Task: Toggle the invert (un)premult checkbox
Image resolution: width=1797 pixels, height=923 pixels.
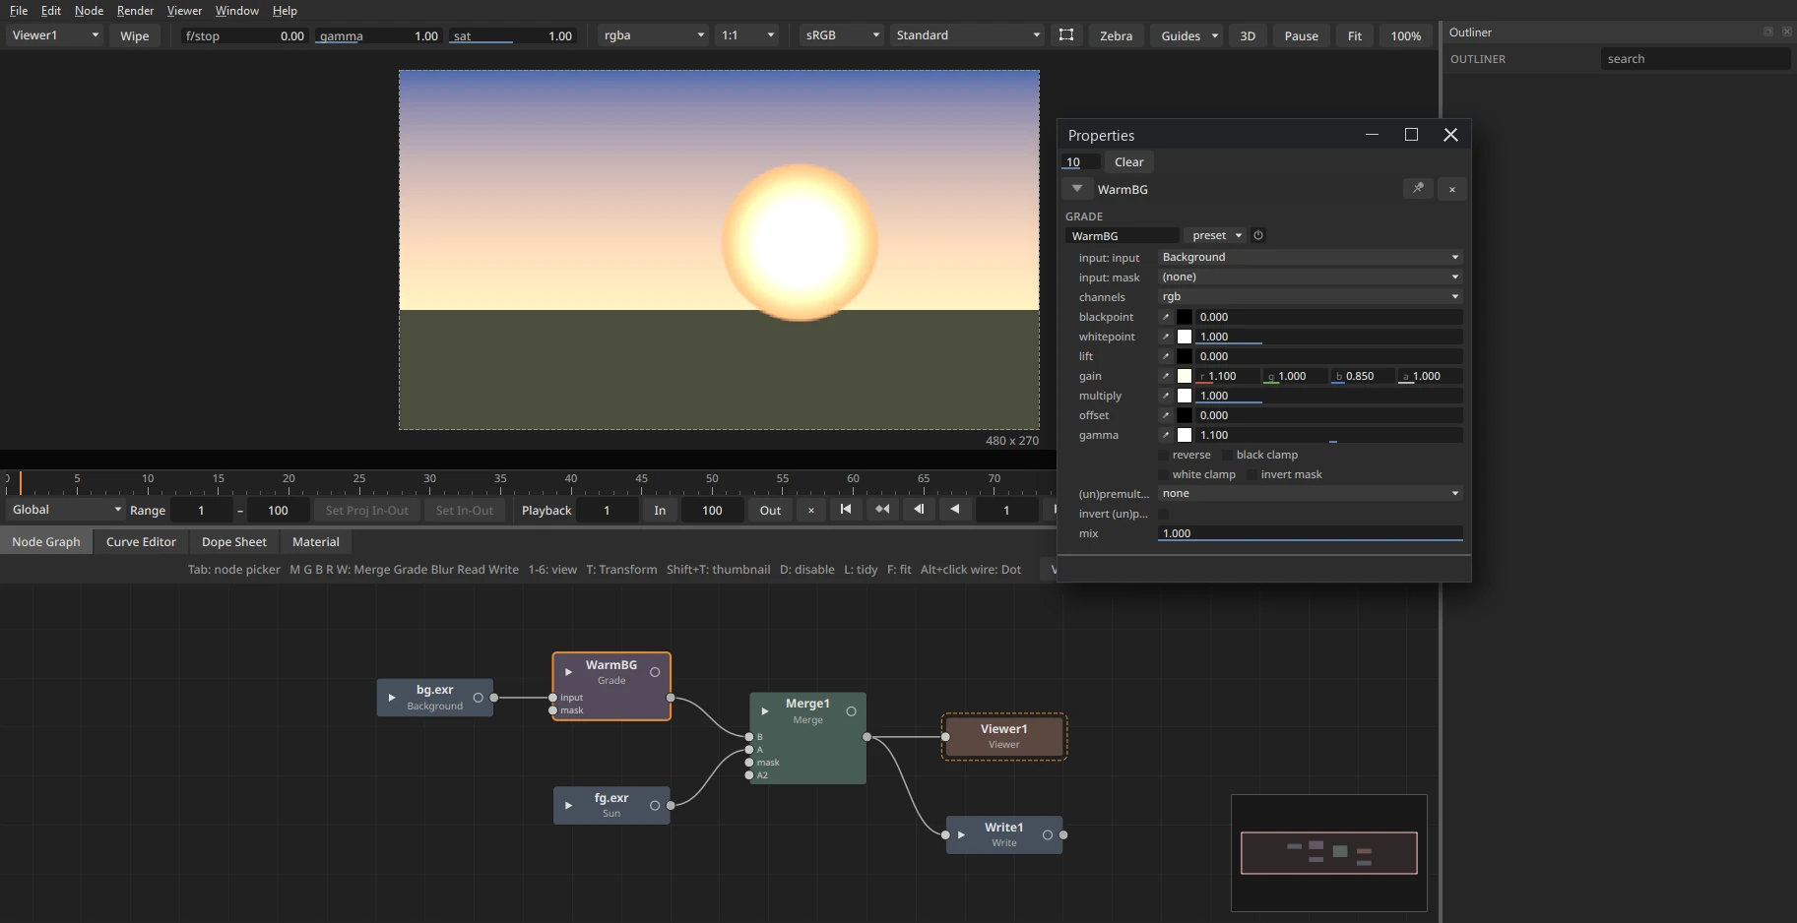Action: [x=1163, y=514]
